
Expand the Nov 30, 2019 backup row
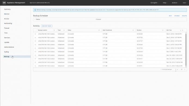(x=35, y=55)
